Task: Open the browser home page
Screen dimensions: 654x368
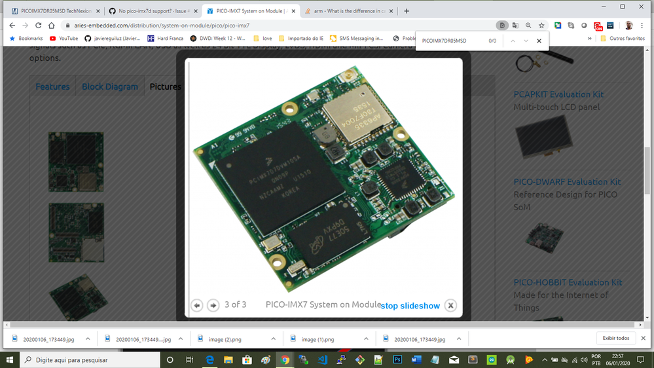Action: click(x=51, y=26)
